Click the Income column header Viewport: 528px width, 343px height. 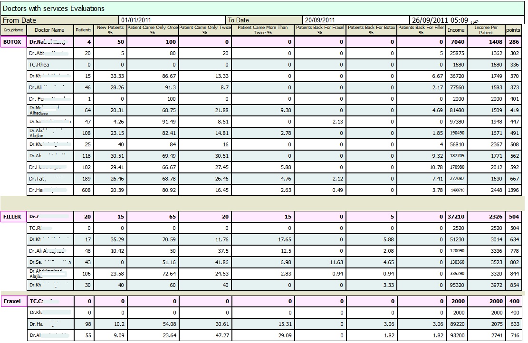click(456, 30)
